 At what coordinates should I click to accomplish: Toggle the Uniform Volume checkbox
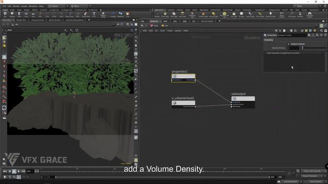(289, 44)
